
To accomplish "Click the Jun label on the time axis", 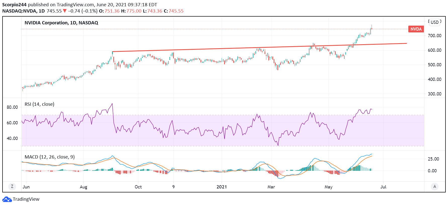I will 26,187.
